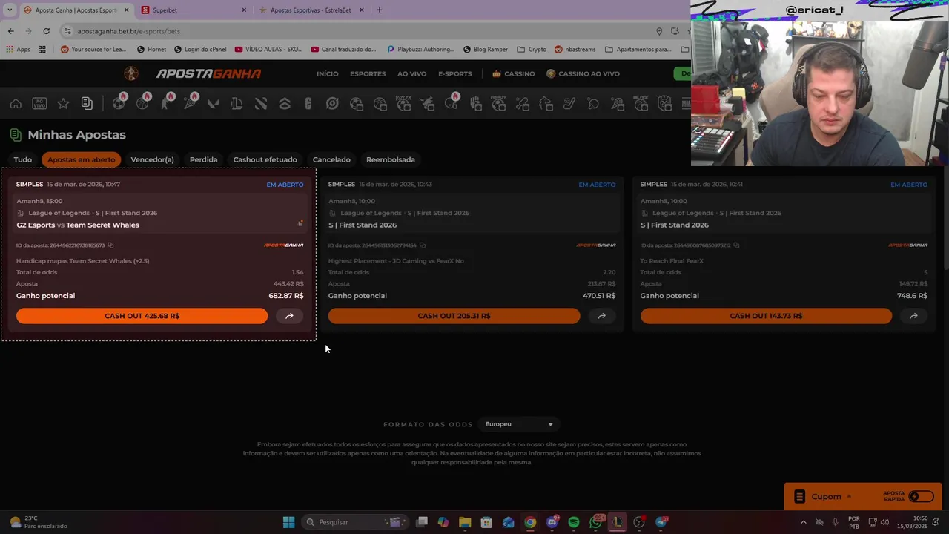The width and height of the screenshot is (949, 534).
Task: Open File Explorer from taskbar
Action: [465, 522]
